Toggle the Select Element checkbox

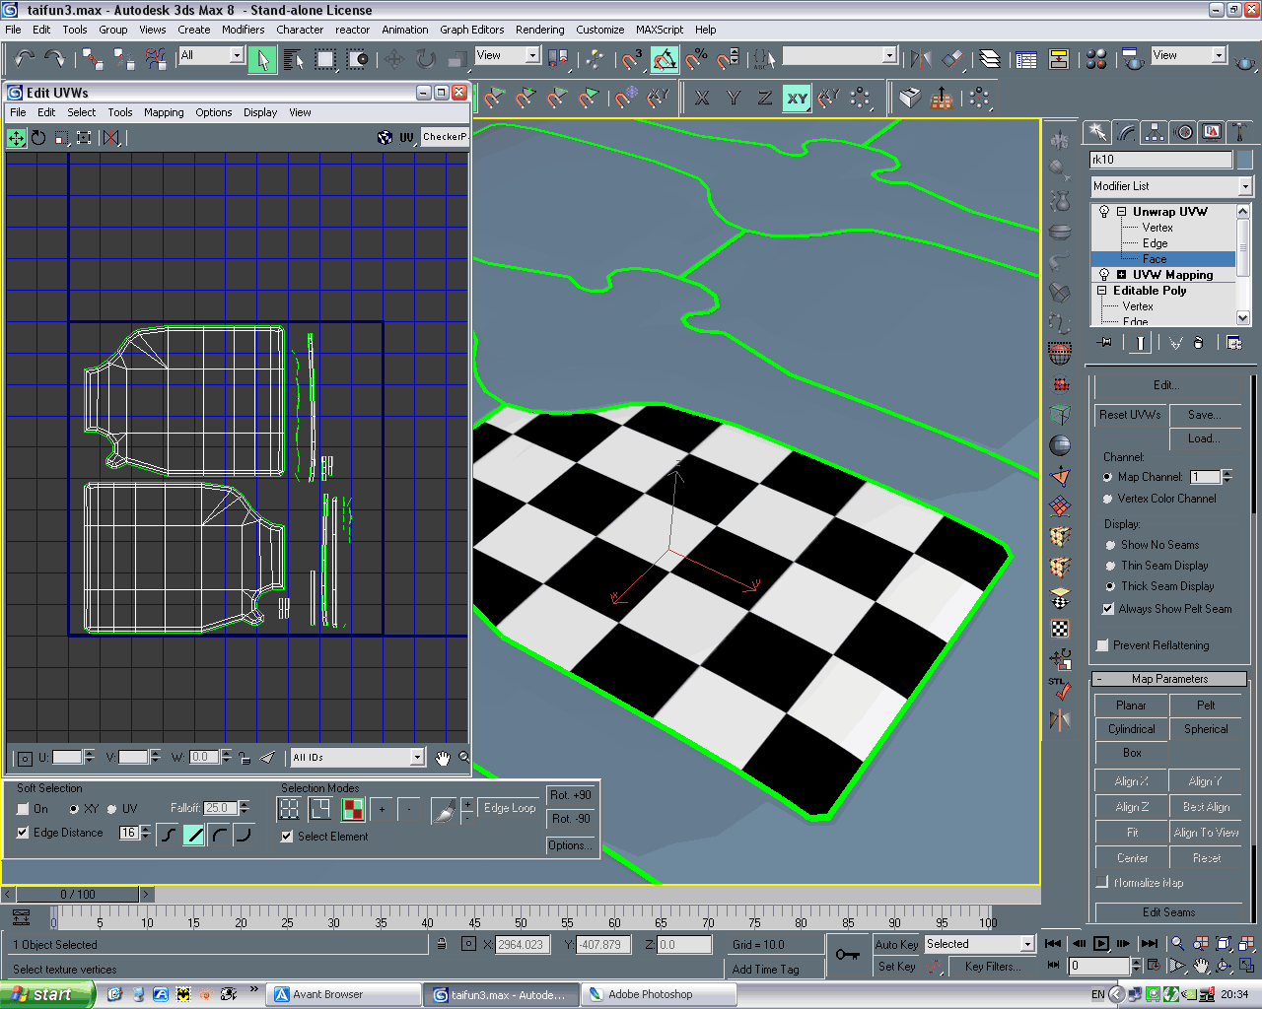click(287, 837)
